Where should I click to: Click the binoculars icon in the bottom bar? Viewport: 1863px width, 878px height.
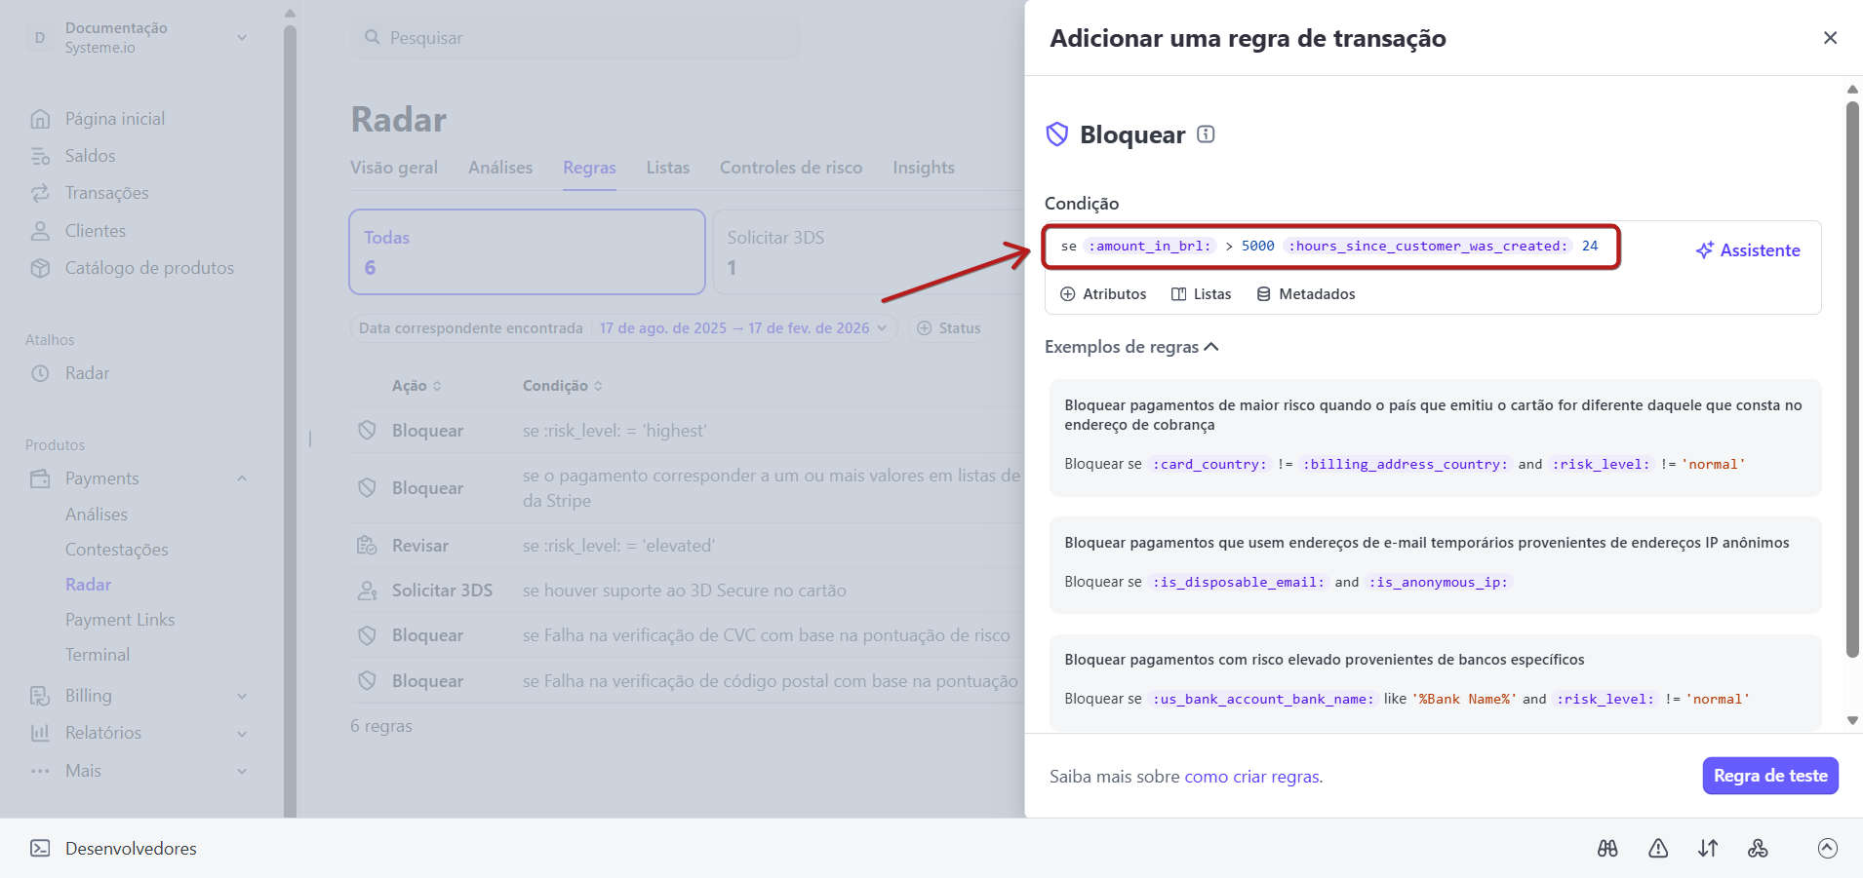click(1607, 849)
